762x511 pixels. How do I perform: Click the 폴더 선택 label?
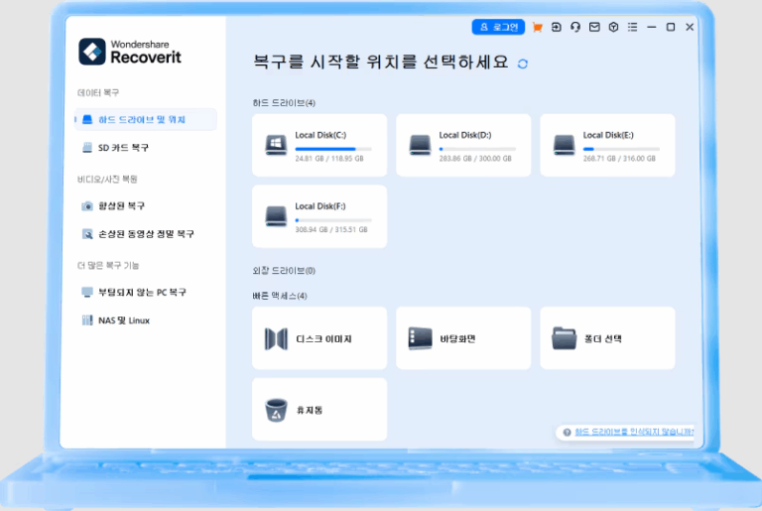coord(602,339)
